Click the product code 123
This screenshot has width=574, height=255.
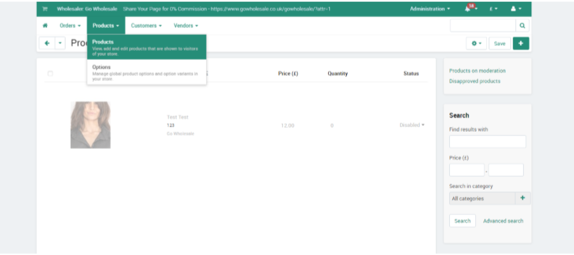[171, 125]
